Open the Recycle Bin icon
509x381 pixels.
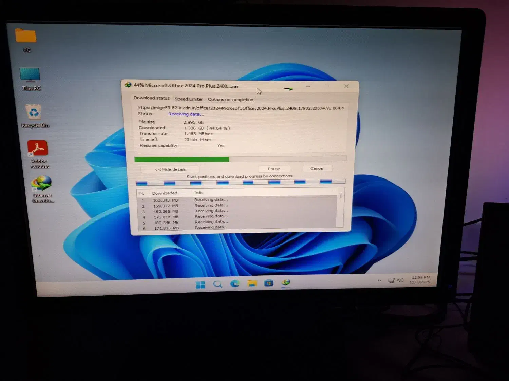coord(34,112)
